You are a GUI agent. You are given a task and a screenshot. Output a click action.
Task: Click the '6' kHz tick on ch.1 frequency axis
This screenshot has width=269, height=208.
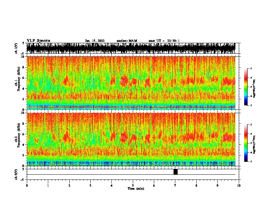tap(24, 78)
